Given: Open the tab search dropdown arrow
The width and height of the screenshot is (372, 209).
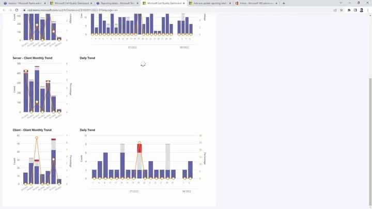Looking at the screenshot, I should tap(340, 3).
